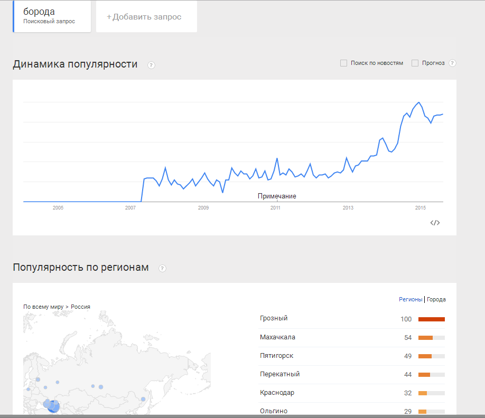485x418 pixels.
Task: Click the Краснодар list entry
Action: (x=277, y=393)
